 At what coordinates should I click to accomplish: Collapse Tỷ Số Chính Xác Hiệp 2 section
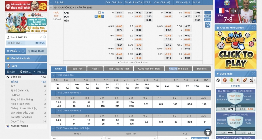53,111
